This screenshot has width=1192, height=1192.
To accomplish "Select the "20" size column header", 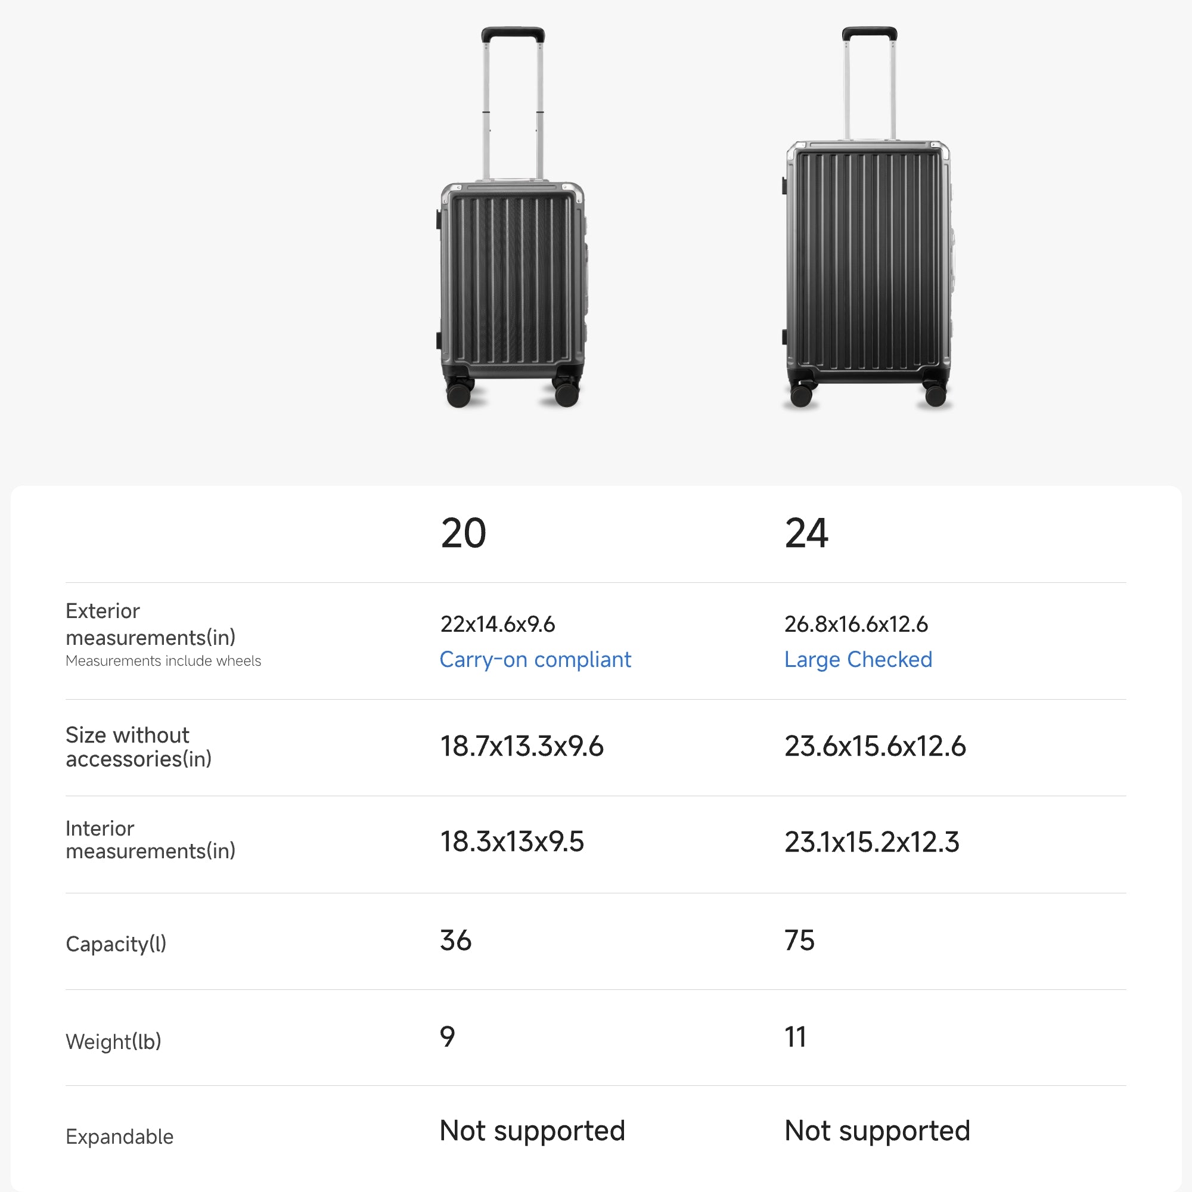I will click(x=463, y=533).
